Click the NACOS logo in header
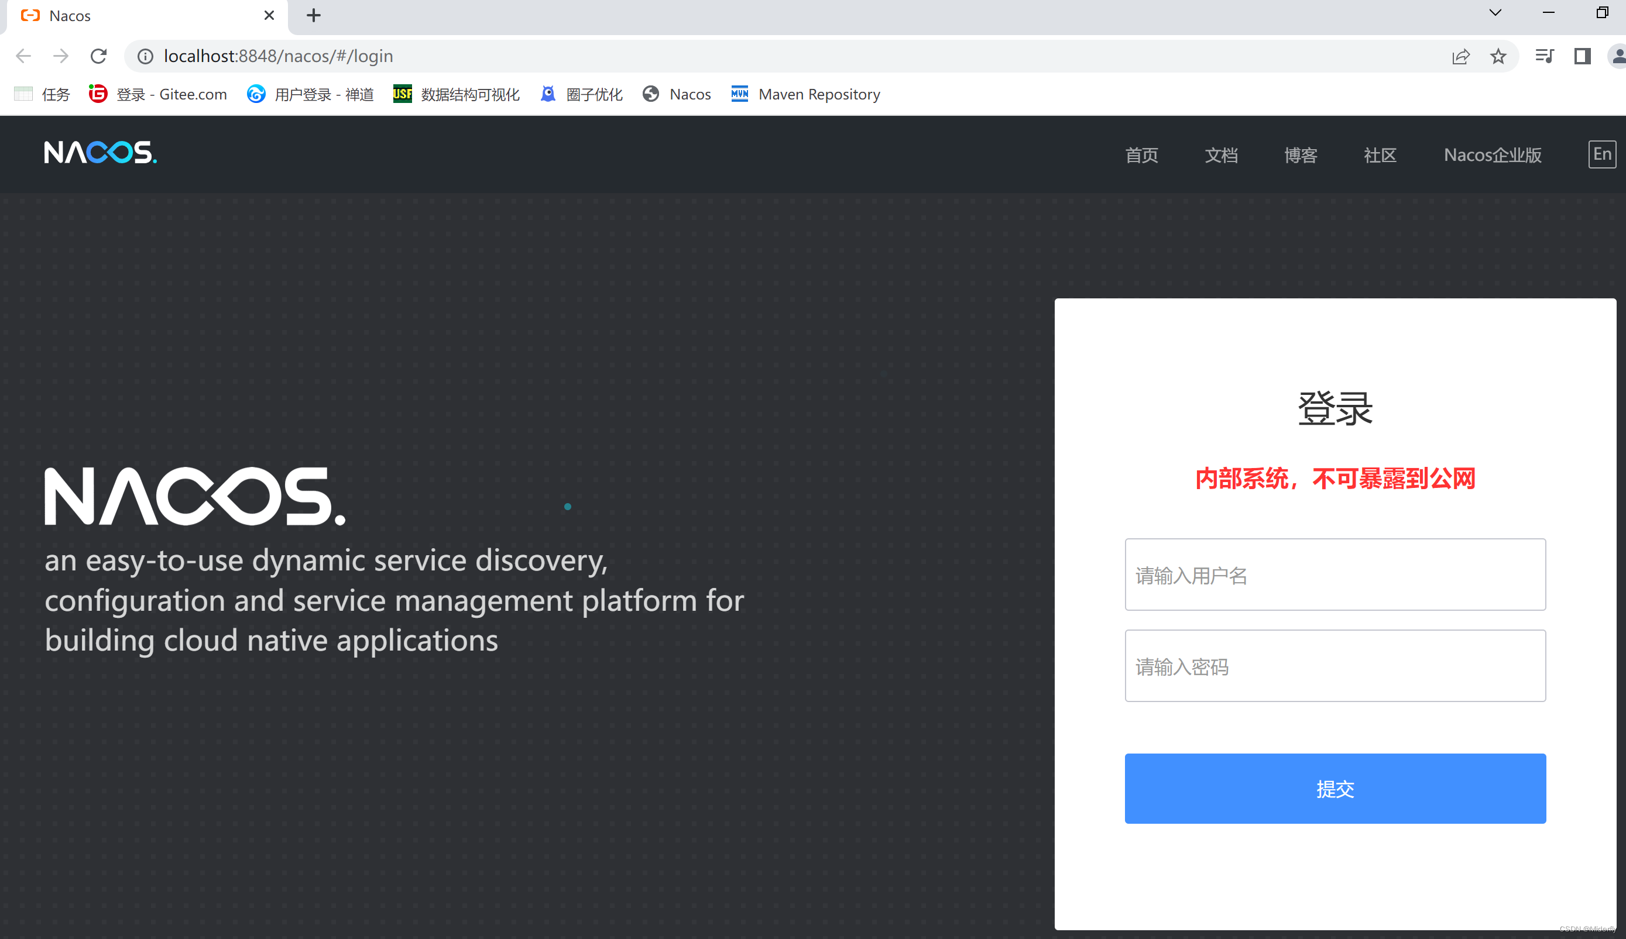 tap(100, 153)
